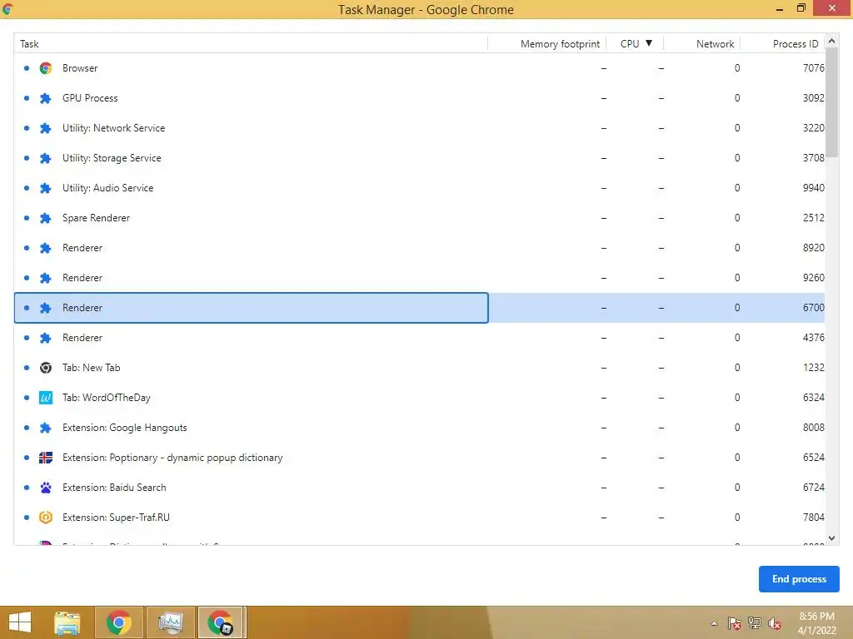The width and height of the screenshot is (853, 639).
Task: Click puzzle icon of Utility: Audio Service
Action: [46, 188]
